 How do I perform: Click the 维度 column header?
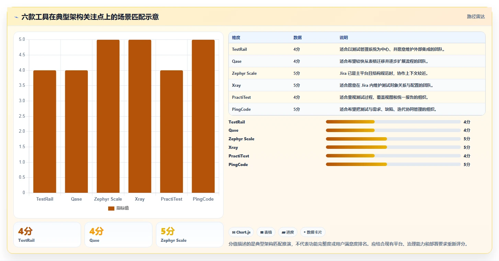pyautogui.click(x=236, y=37)
